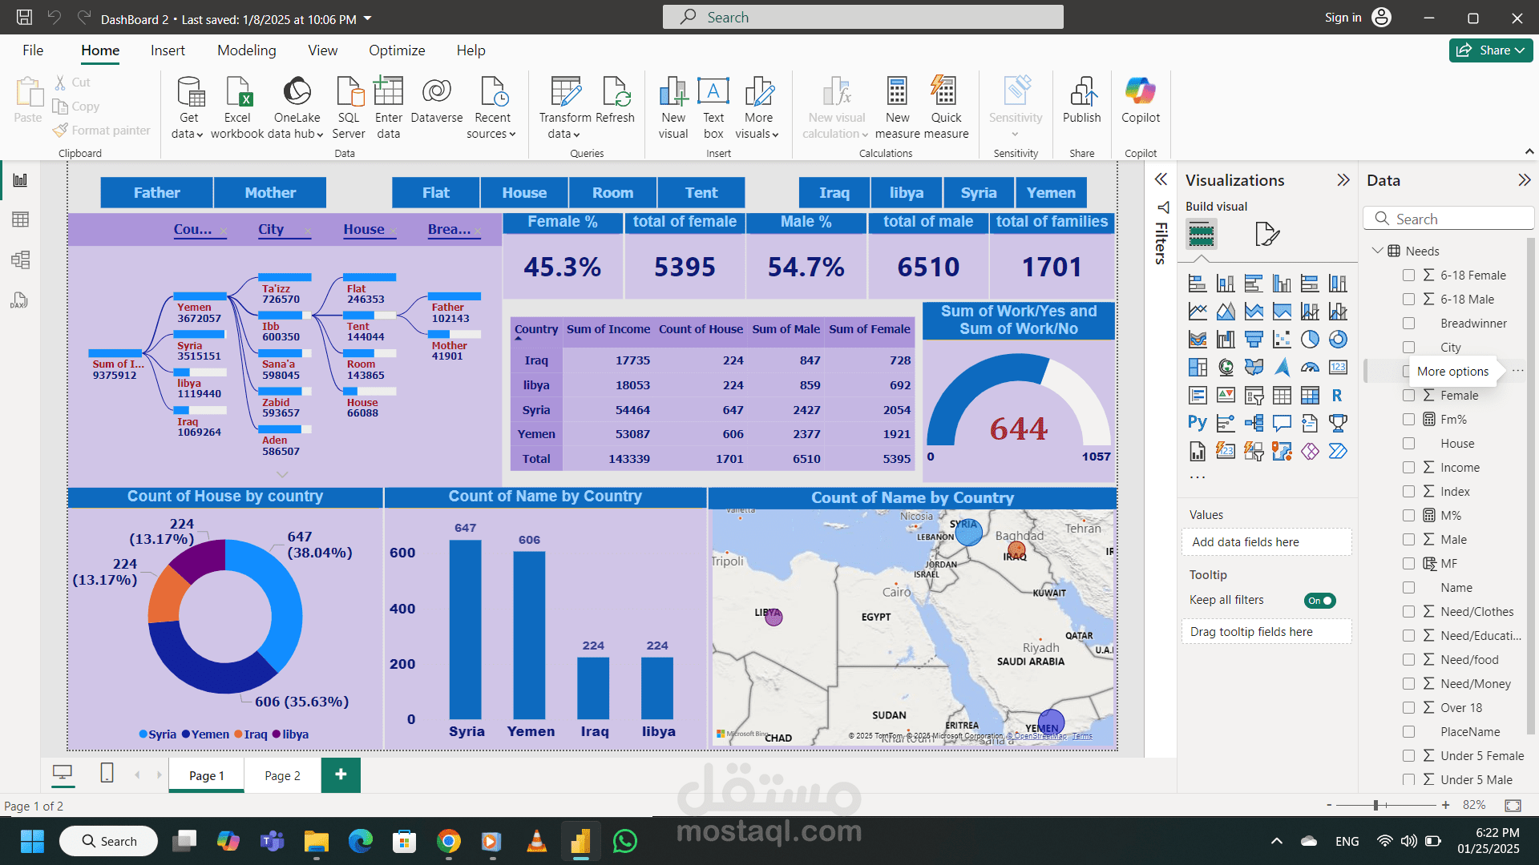Click the Share button
1539x865 pixels.
tap(1490, 50)
